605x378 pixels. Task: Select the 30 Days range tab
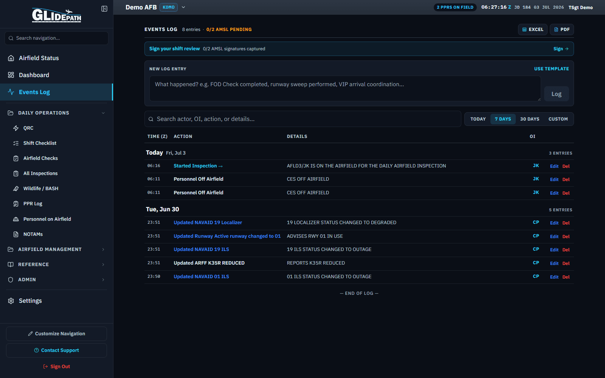click(530, 119)
